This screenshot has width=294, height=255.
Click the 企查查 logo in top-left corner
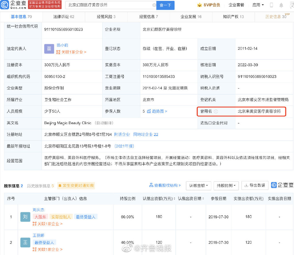click(13, 5)
